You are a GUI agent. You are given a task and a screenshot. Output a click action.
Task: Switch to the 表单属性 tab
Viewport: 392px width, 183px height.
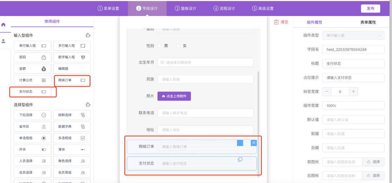[x=368, y=22]
